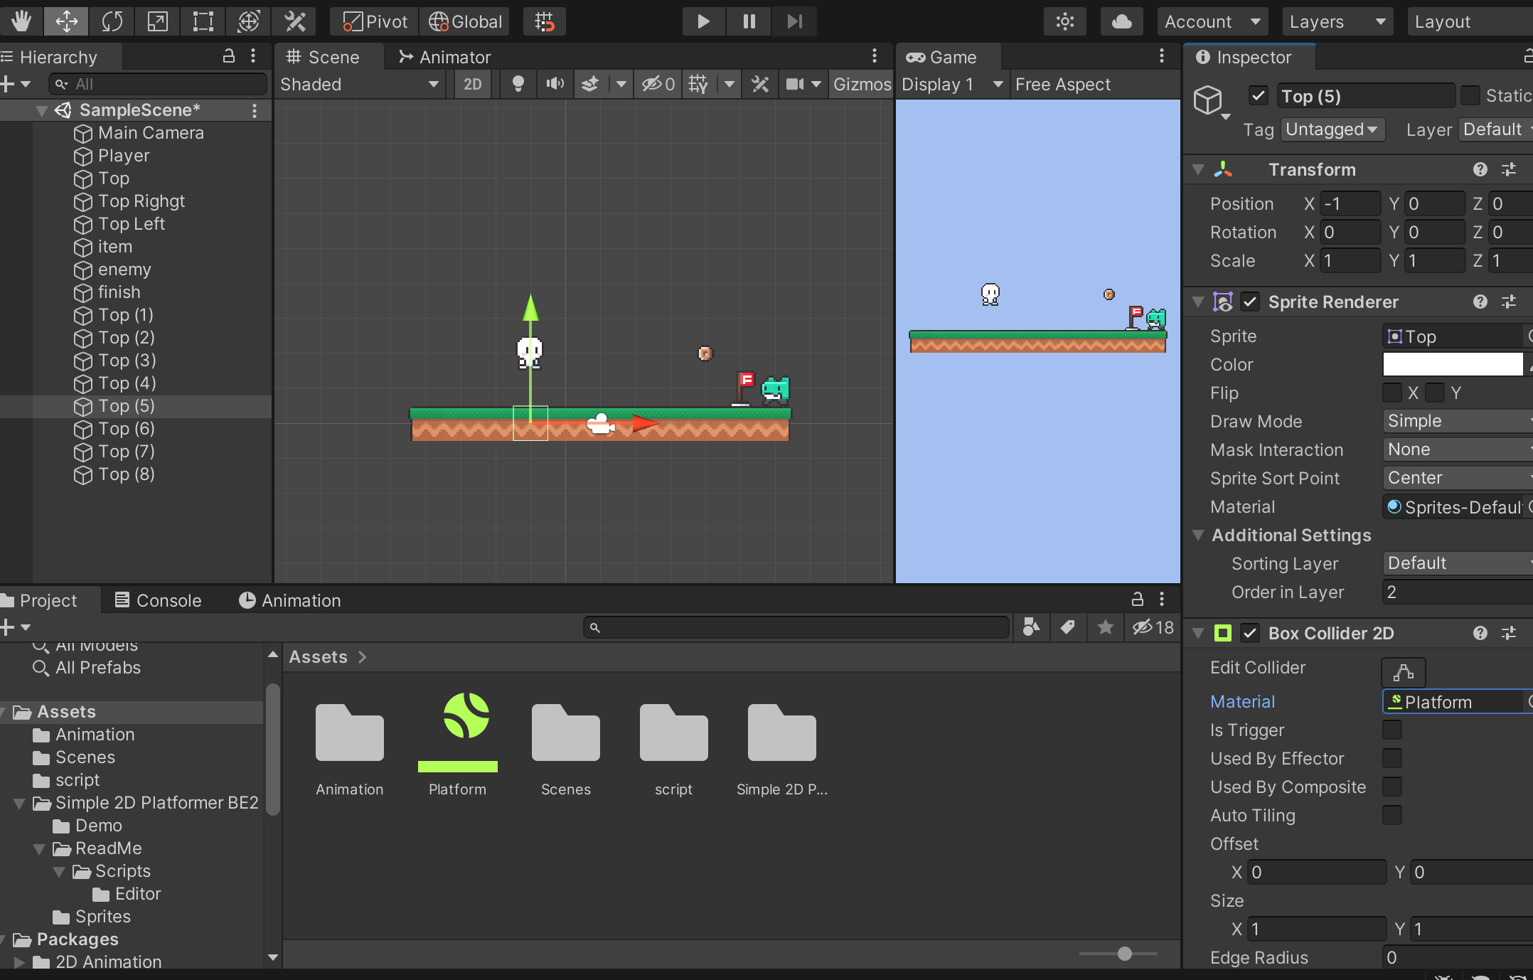1533x980 pixels.
Task: Click the Step forward button
Action: point(794,21)
